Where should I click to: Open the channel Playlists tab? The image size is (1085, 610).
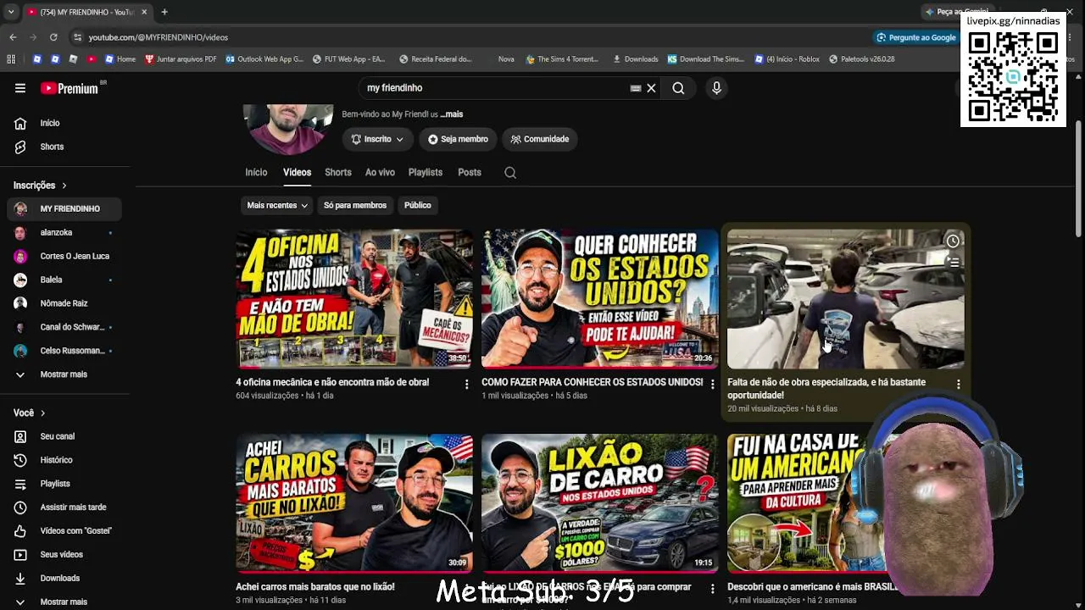(x=426, y=173)
